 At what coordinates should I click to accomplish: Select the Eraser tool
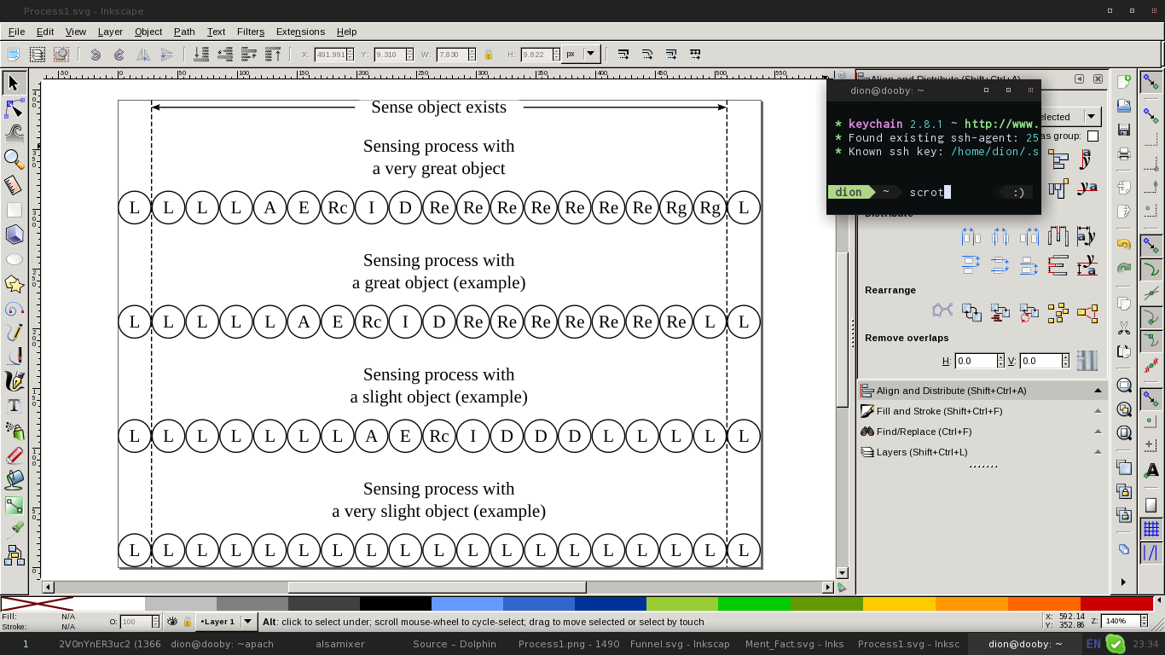click(14, 455)
